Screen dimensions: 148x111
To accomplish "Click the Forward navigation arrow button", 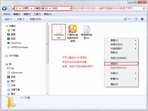I will [x=9, y=9].
